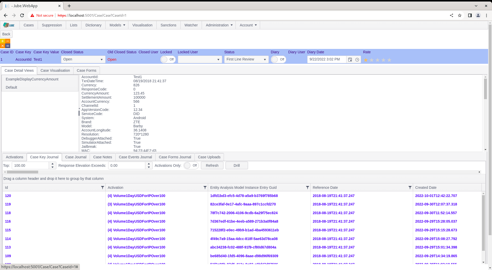
Task: Close the Jube.WebApp browser tab
Action: point(59,6)
